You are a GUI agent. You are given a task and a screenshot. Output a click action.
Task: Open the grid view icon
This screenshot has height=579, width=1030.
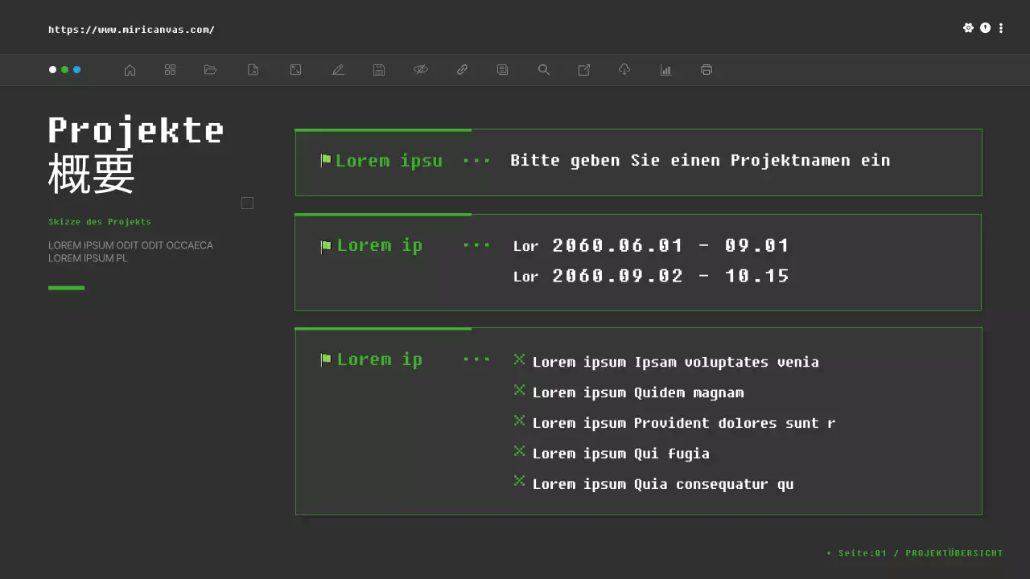pyautogui.click(x=170, y=70)
